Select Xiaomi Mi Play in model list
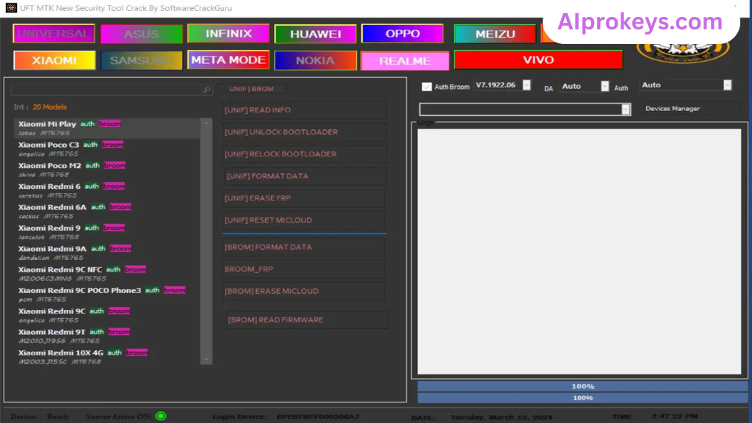 click(106, 128)
